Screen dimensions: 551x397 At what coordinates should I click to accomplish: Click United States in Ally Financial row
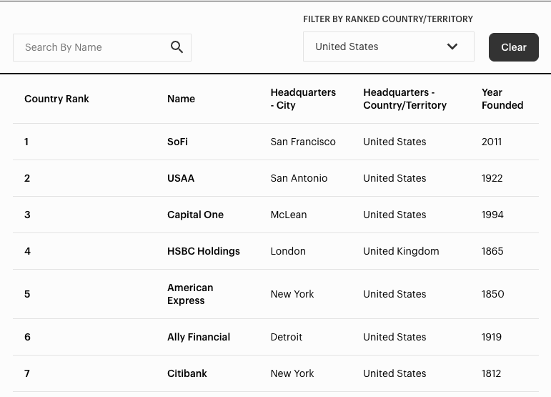(394, 337)
